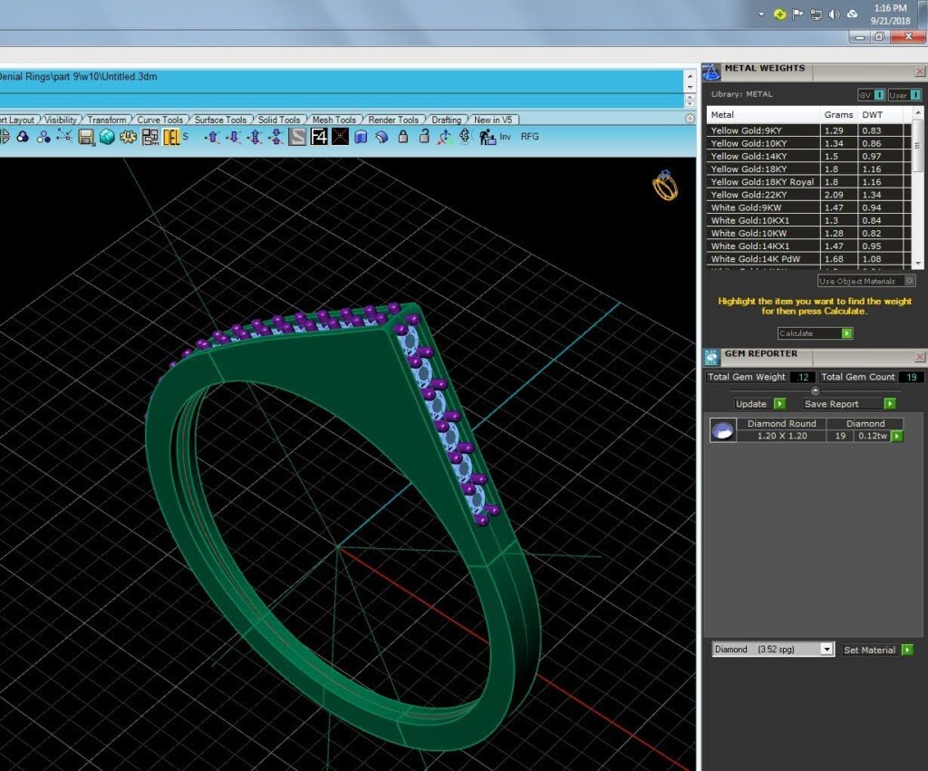Screen dimensions: 928x771
Task: Close the Metal Weights panel
Action: tap(920, 72)
